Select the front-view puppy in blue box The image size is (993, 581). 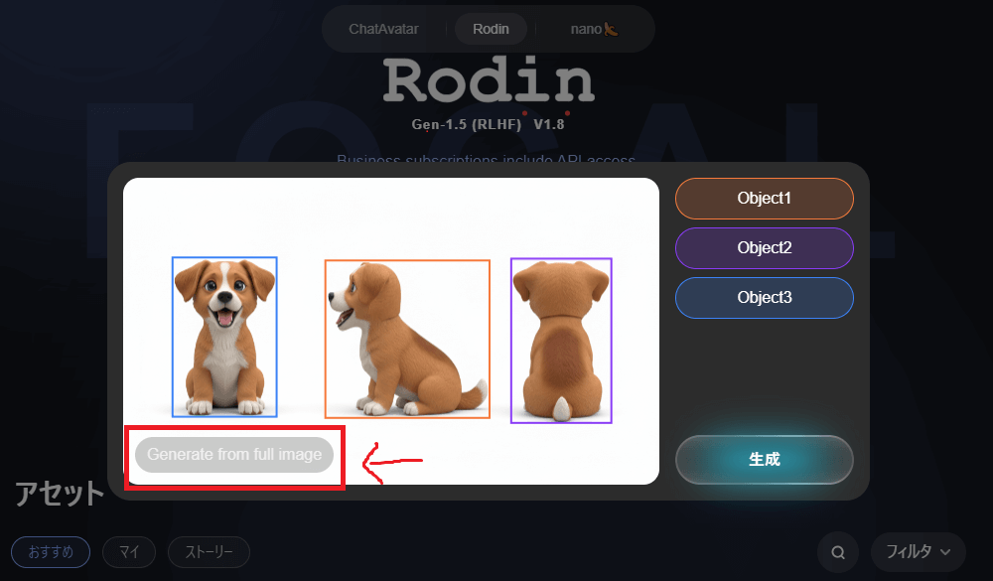pyautogui.click(x=224, y=337)
